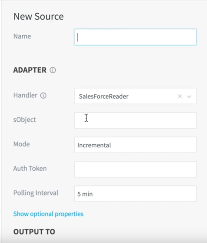
Task: Click the Mode label text
Action: (22, 144)
